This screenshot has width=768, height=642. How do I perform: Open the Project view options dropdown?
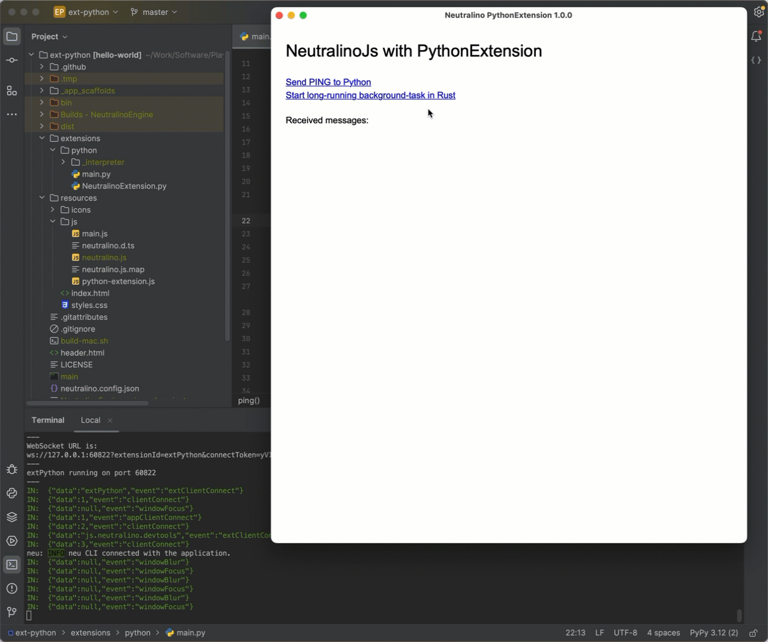[x=49, y=36]
